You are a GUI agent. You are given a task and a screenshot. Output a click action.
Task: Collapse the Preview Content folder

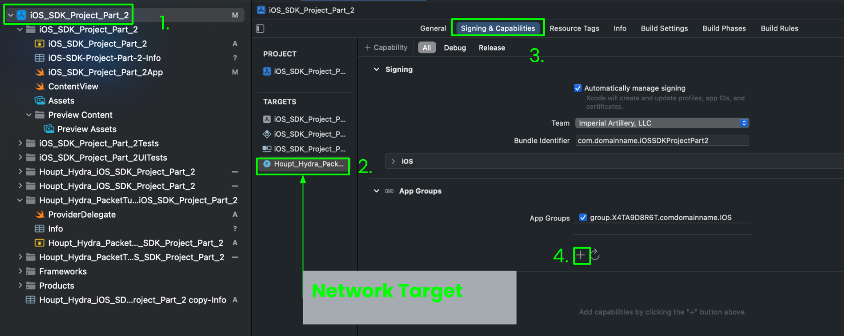[x=29, y=115]
